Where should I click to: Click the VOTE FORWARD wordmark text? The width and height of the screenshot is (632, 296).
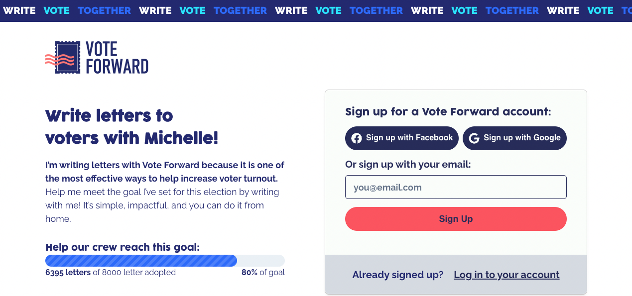[117, 58]
